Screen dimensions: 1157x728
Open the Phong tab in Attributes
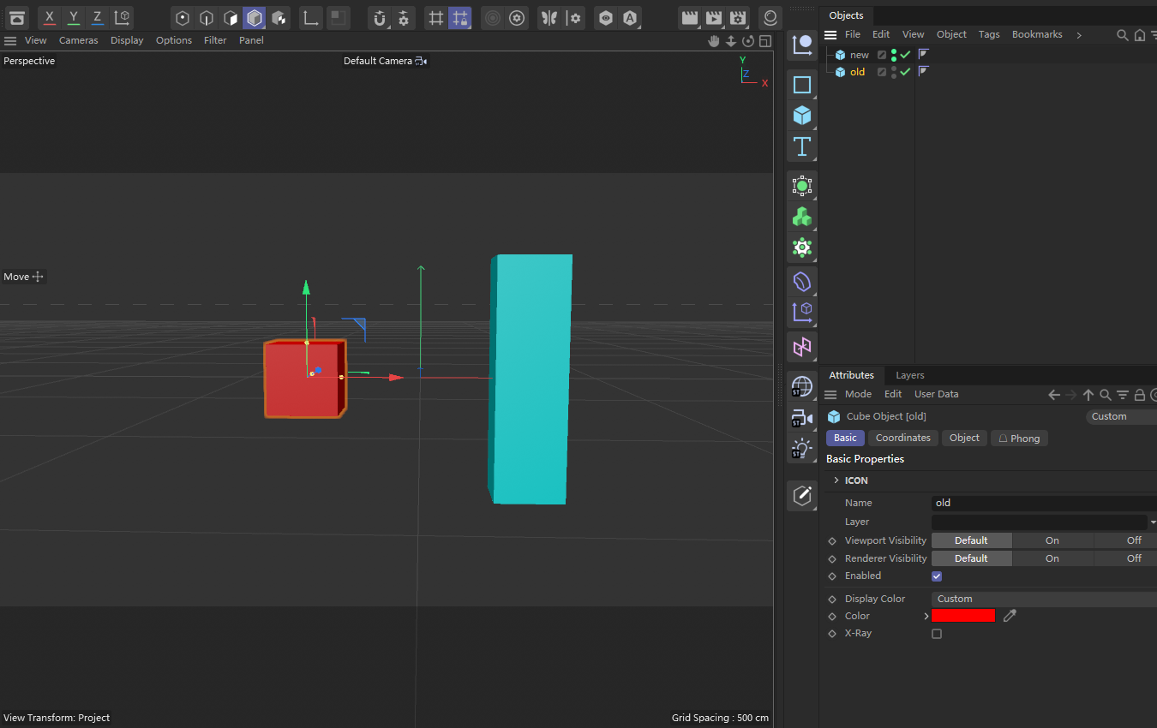pos(1019,438)
